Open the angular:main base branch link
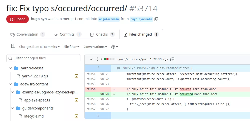 coord(109,19)
